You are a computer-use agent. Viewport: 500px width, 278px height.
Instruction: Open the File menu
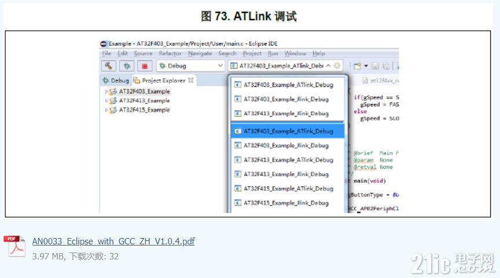click(x=106, y=53)
